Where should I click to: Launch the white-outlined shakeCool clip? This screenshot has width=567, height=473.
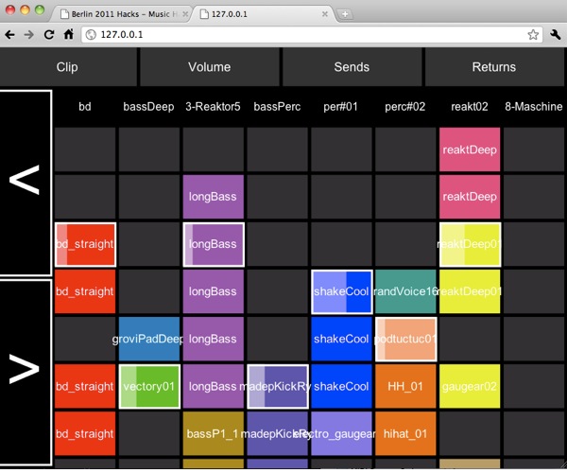342,291
